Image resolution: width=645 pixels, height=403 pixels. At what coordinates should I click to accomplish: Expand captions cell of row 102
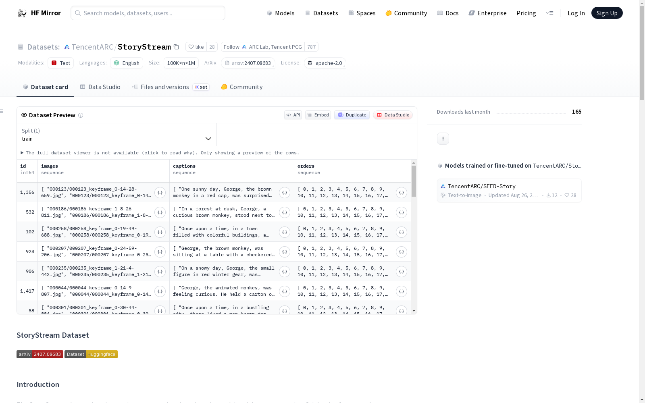pyautogui.click(x=285, y=232)
